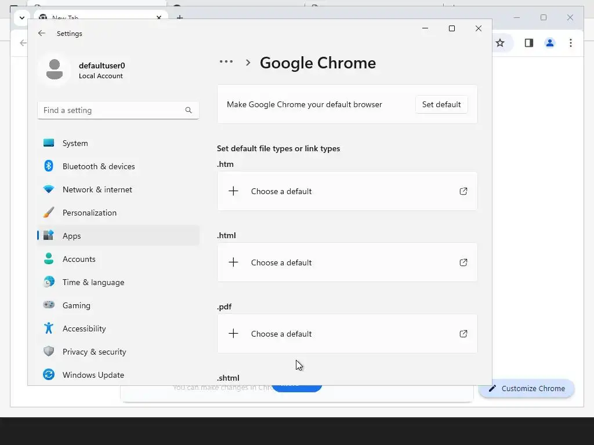
Task: Maximize the Settings window
Action: (451, 28)
